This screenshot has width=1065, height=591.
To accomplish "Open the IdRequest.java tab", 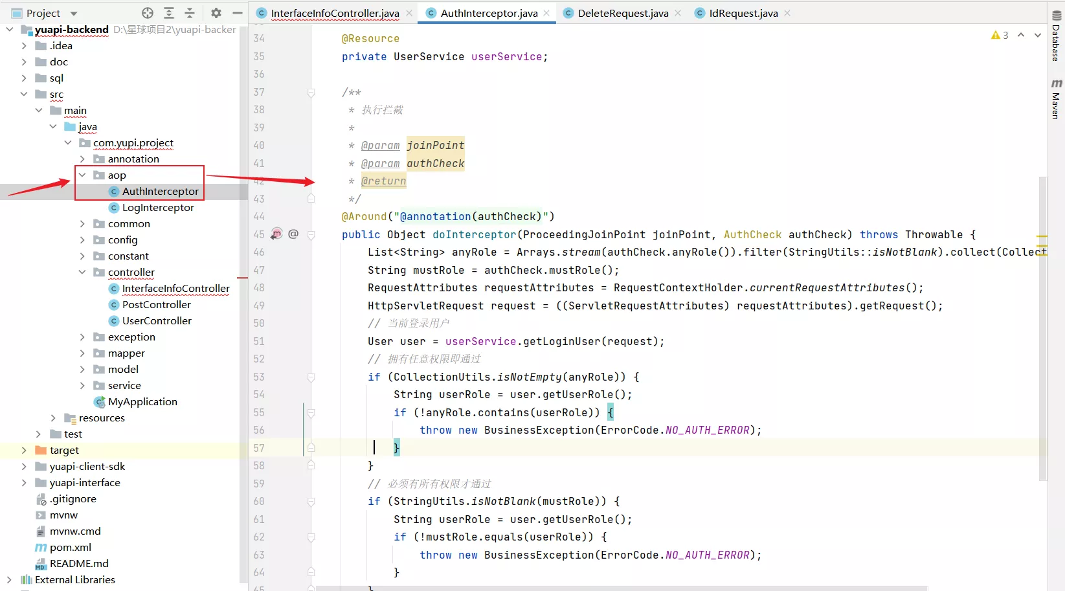I will coord(743,13).
